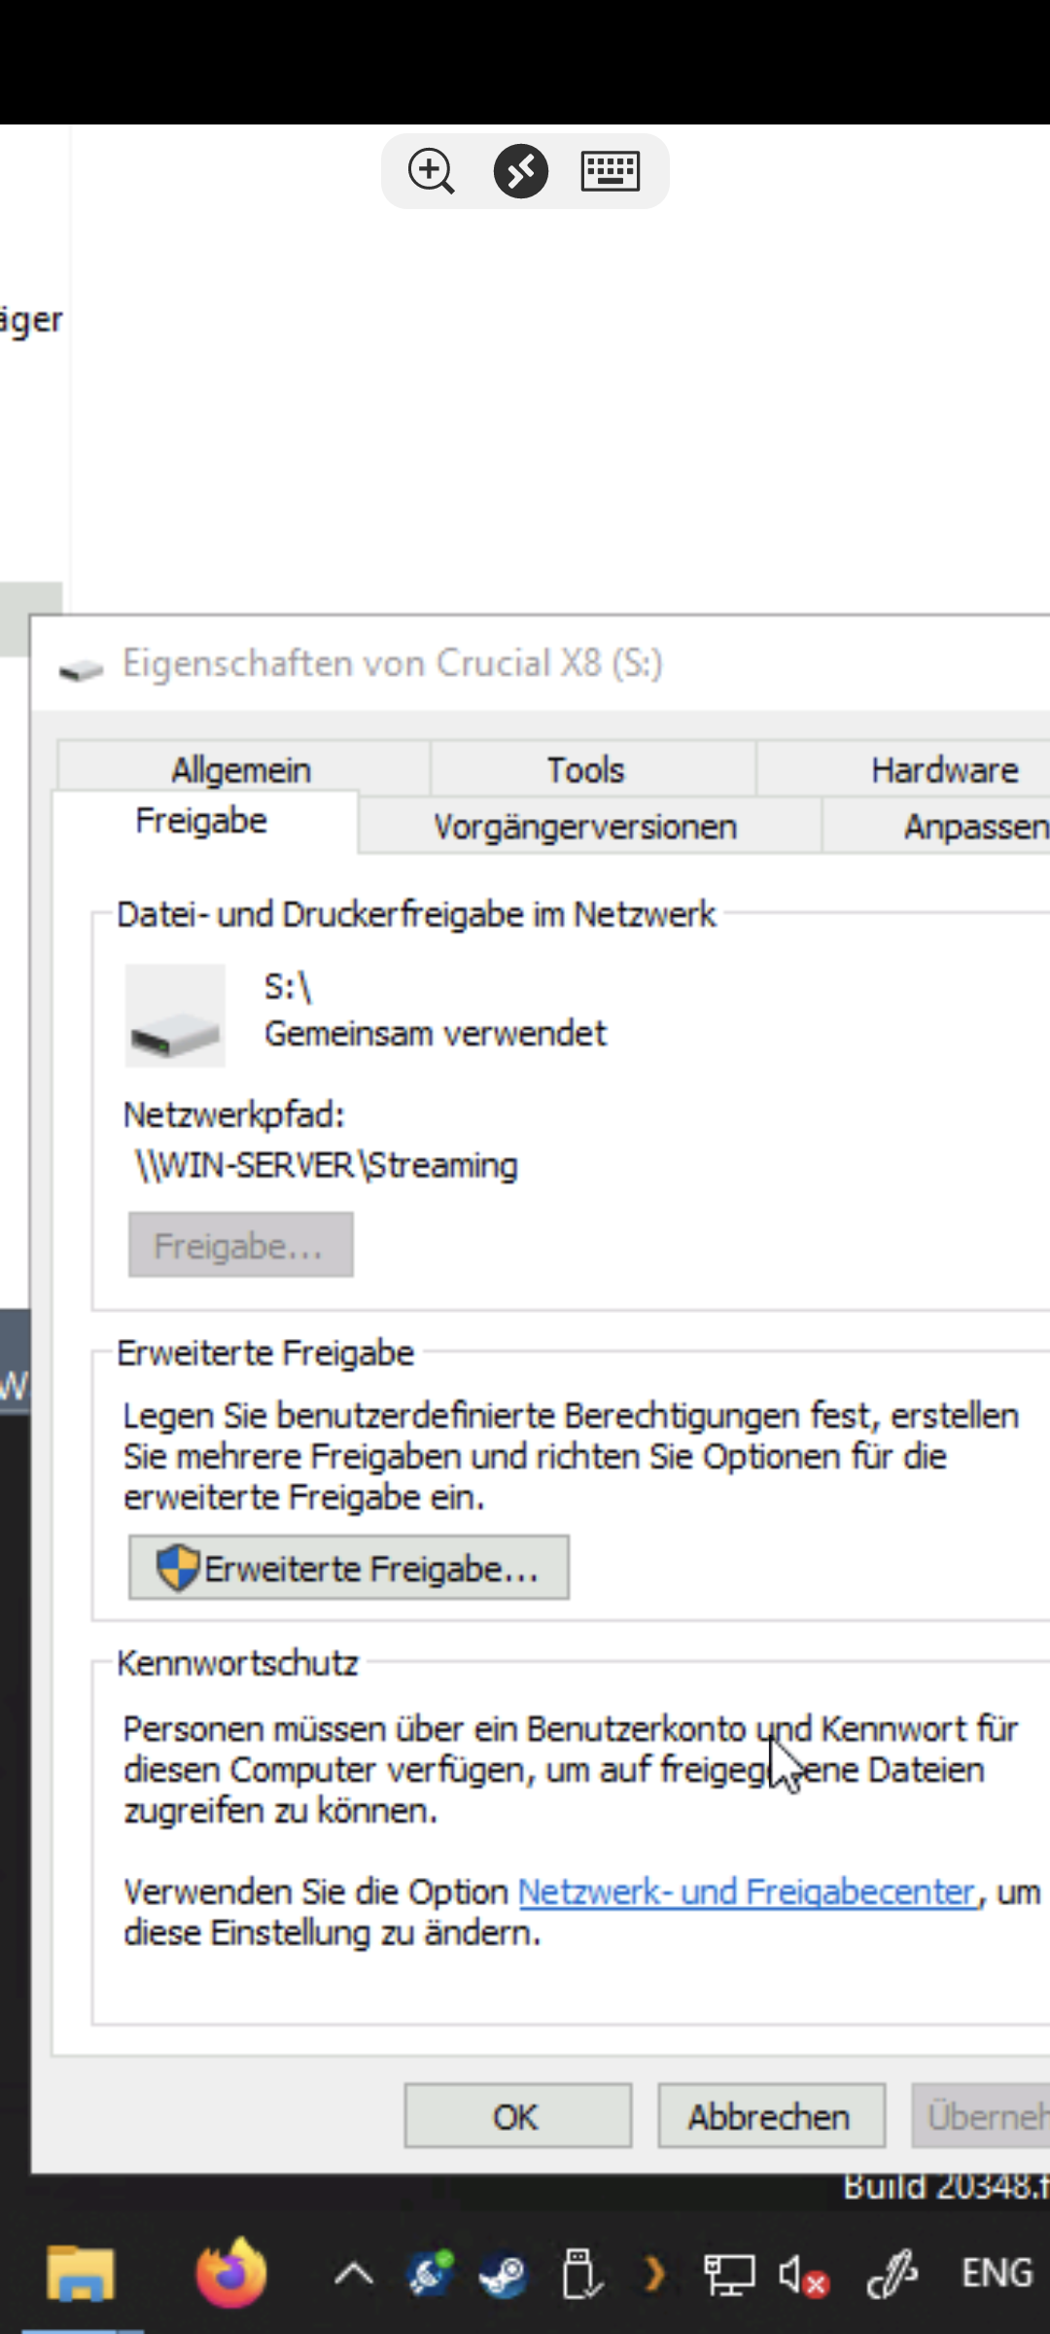Show the on-screen keyboard
Screen dimensions: 1050x2334
610,171
